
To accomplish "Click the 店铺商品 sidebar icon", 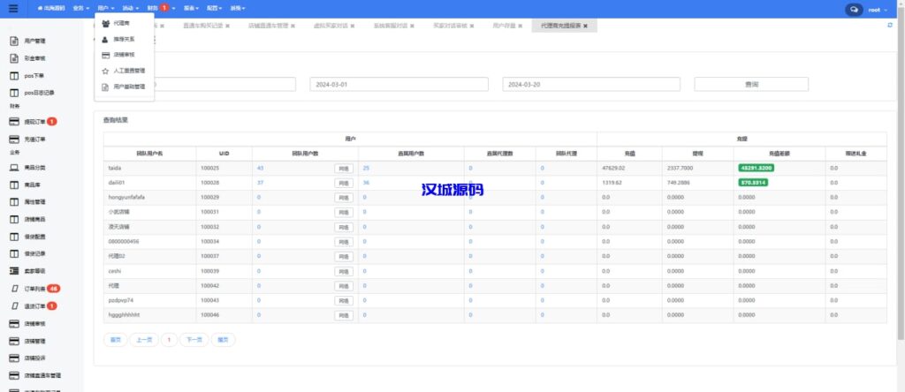I will point(14,220).
